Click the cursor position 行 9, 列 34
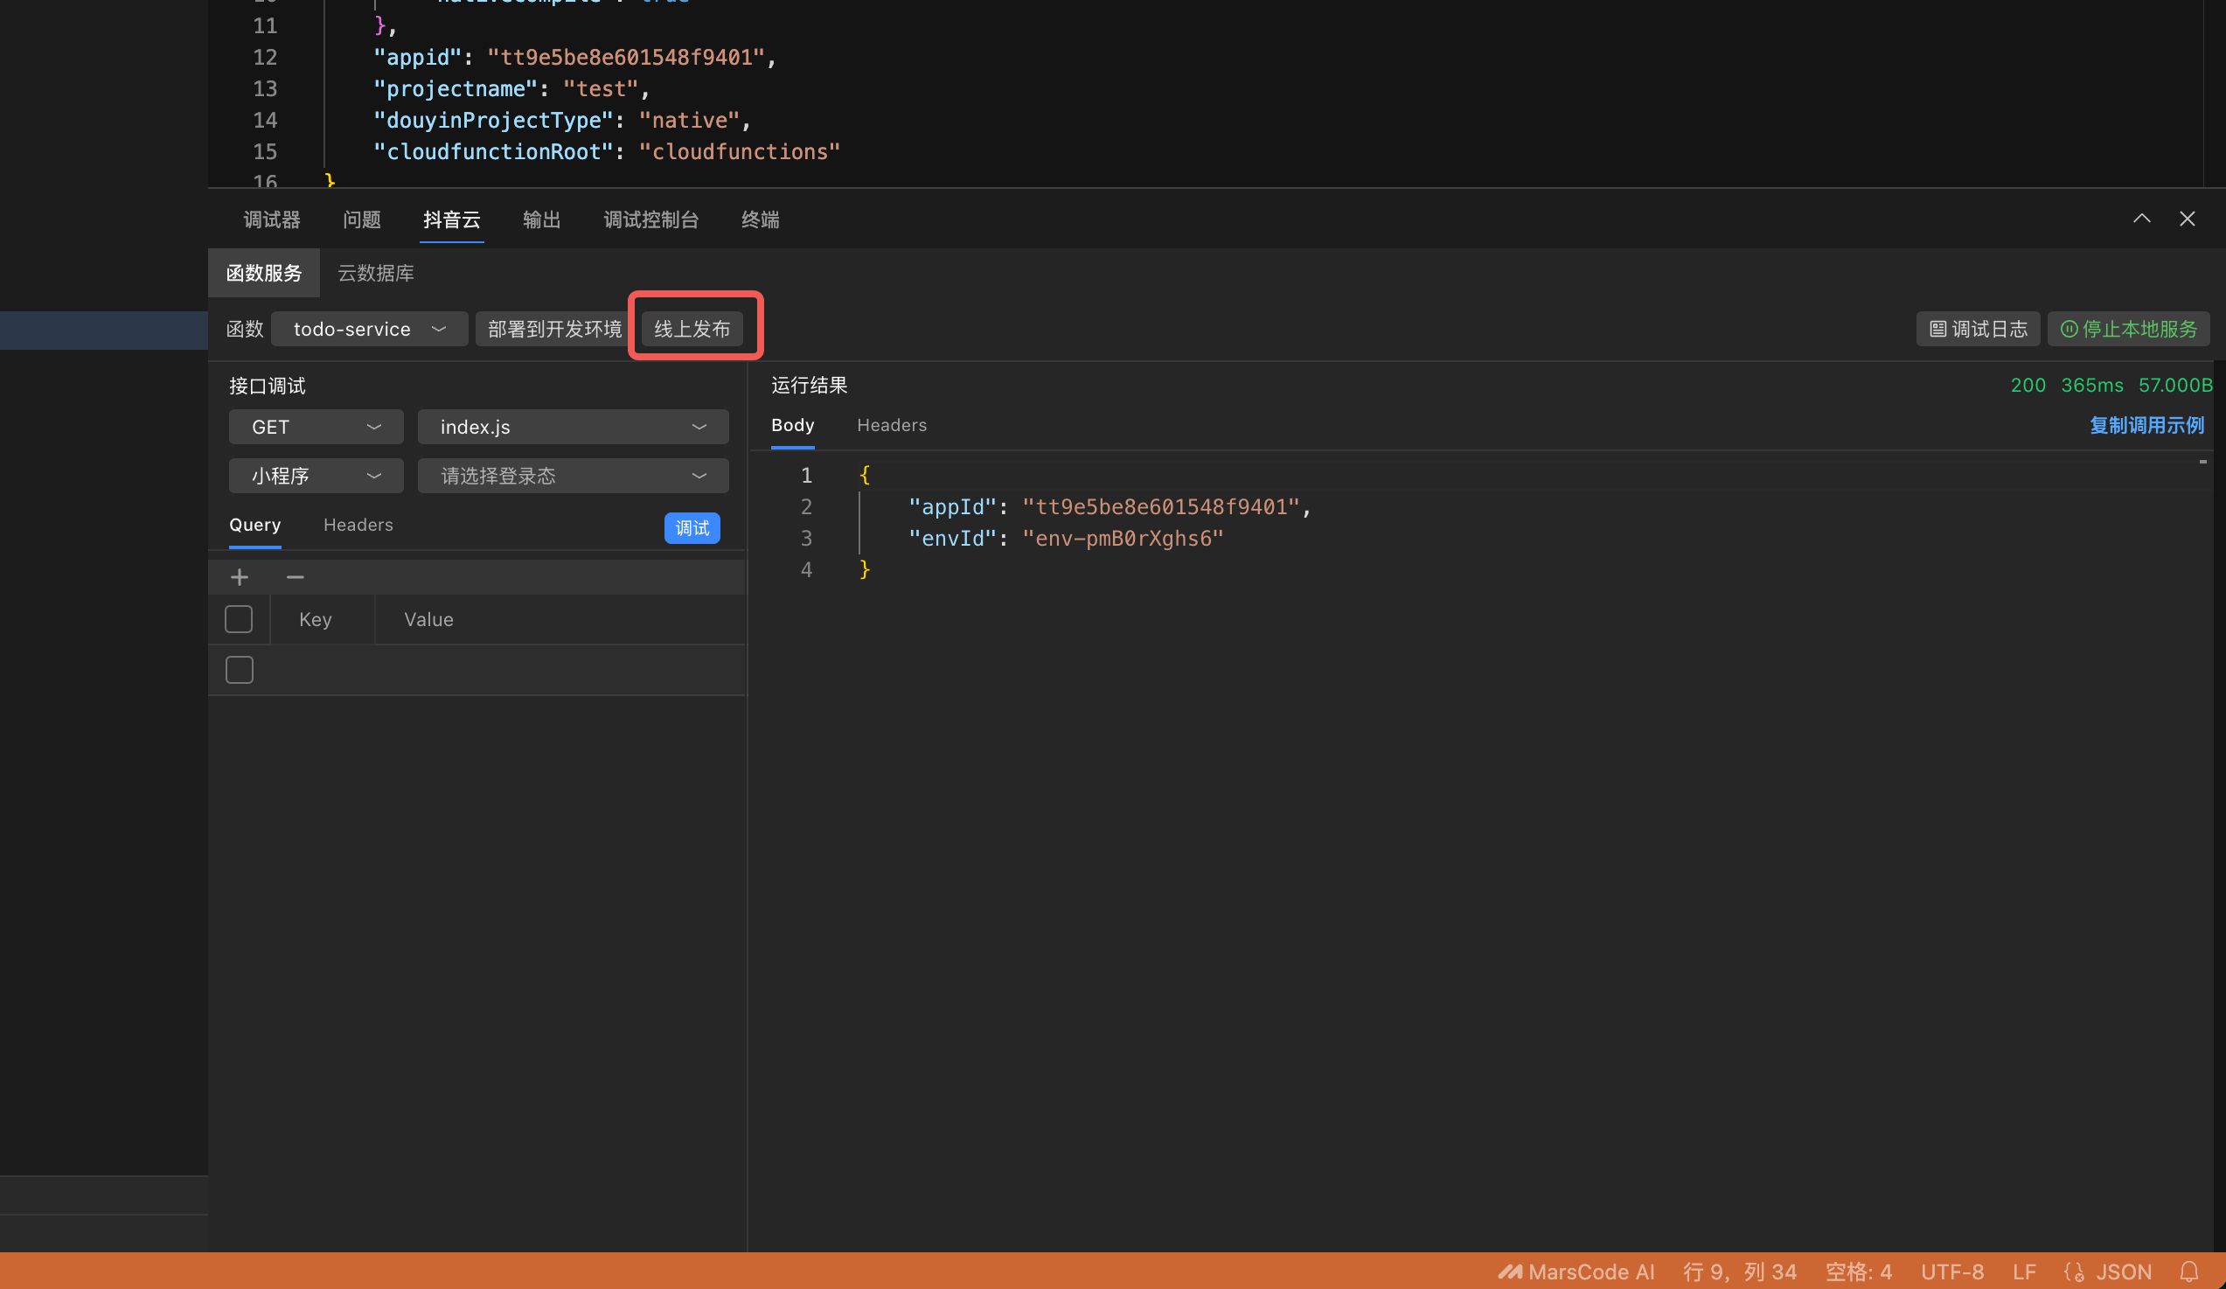The image size is (2226, 1289). [x=1739, y=1272]
